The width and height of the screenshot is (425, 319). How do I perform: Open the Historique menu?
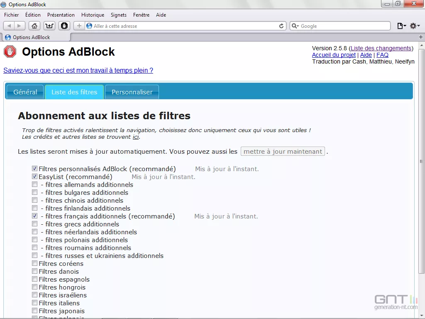click(93, 15)
